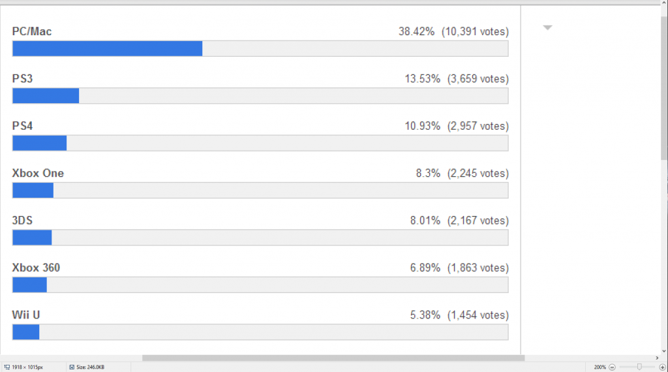
Task: Select the Xbox 360 option label
Action: tap(36, 268)
